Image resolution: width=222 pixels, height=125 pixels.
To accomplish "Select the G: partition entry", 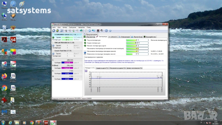I will [67, 78].
